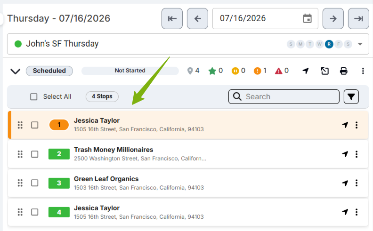The image size is (373, 231).
Task: Click the export route icon
Action: click(x=324, y=71)
